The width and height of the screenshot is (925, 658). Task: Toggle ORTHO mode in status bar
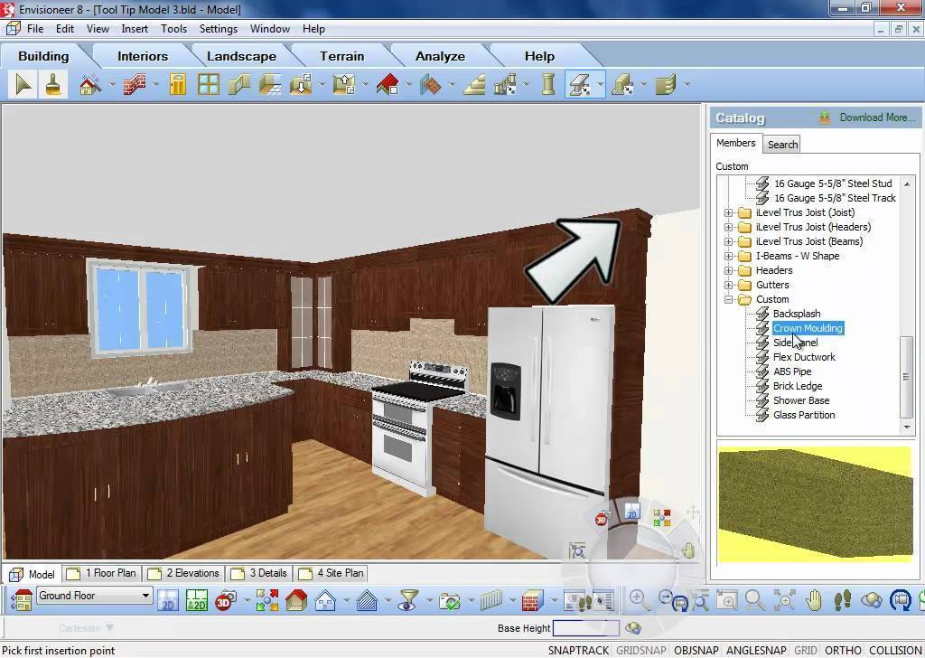point(843,651)
